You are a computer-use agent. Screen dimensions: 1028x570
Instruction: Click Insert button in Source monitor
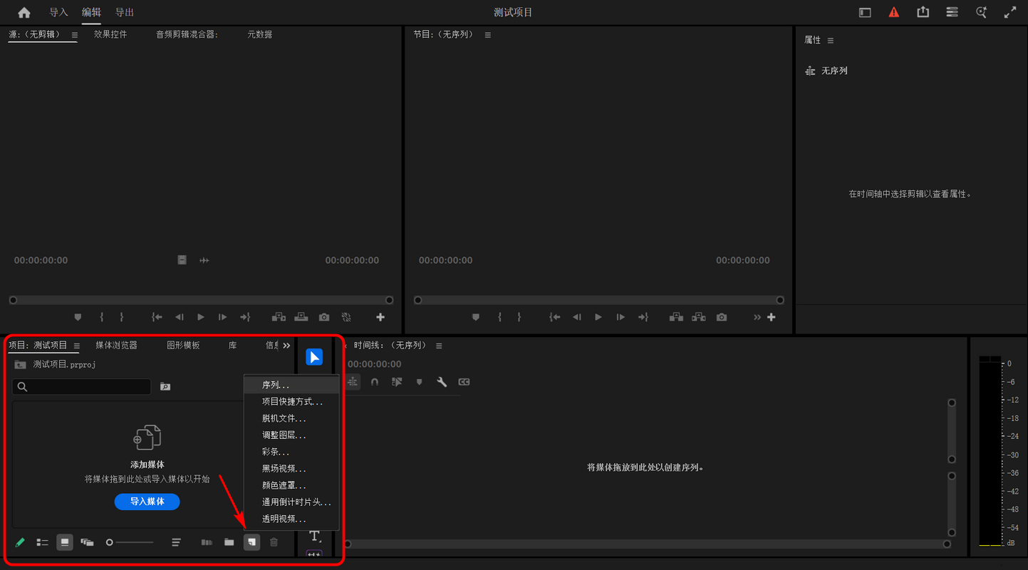(279, 317)
